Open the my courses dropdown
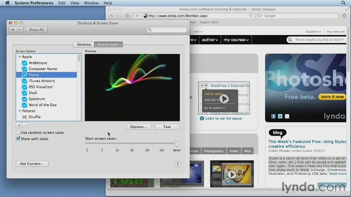This screenshot has height=197, width=351. point(236,40)
